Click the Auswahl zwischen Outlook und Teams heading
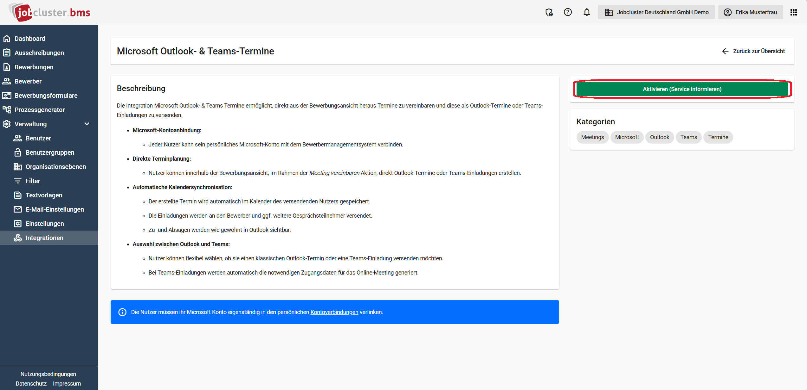807x390 pixels. (181, 244)
